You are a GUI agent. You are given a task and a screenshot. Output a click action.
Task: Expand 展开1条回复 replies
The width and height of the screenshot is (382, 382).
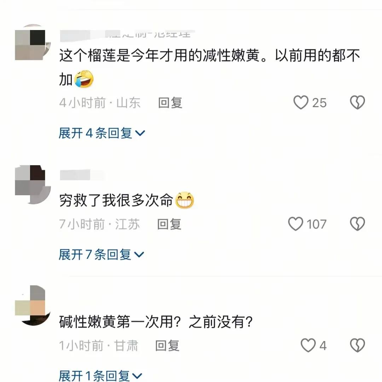[x=100, y=375]
